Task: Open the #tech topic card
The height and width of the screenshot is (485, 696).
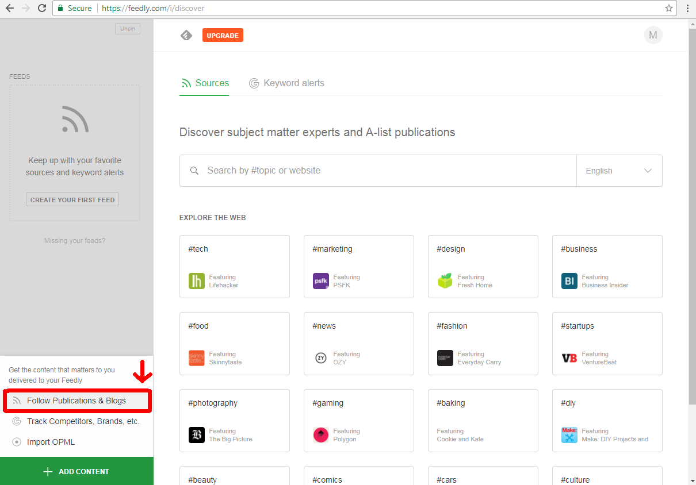Action: 235,267
